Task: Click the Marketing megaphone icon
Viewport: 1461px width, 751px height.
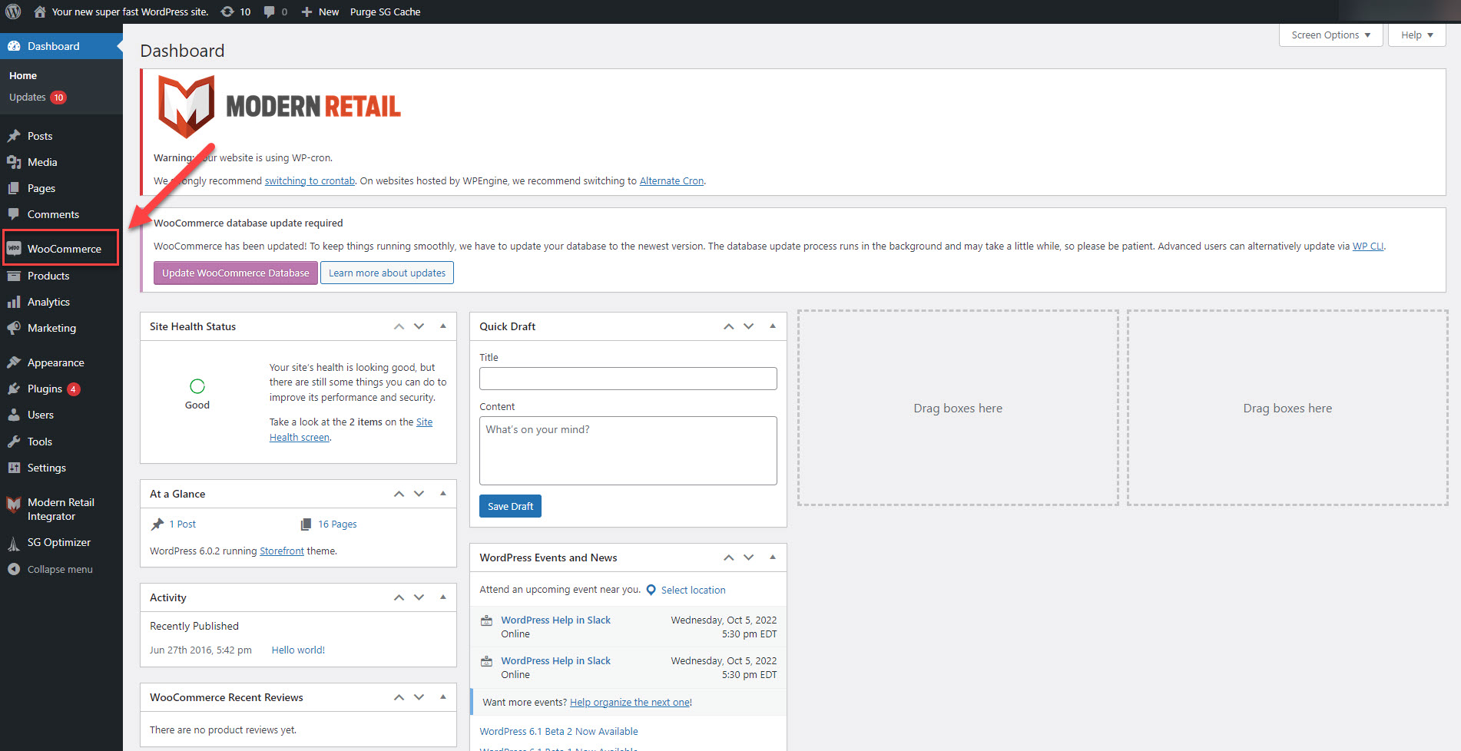Action: (x=14, y=328)
